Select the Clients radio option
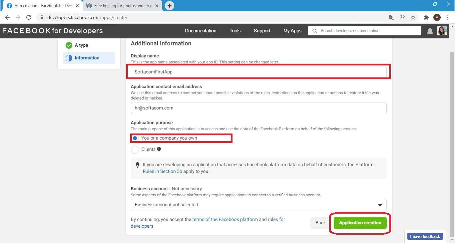 click(135, 150)
